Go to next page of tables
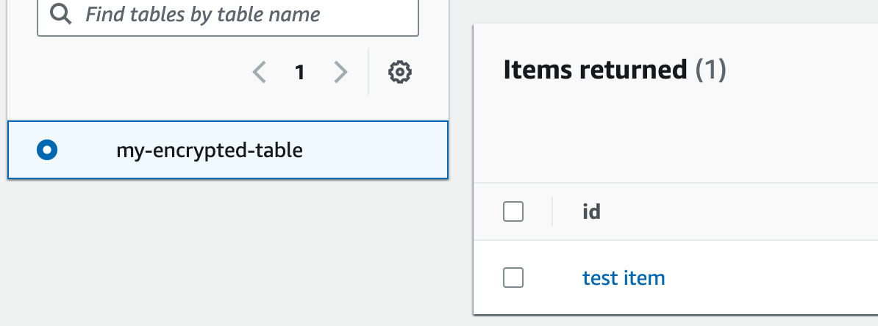Screen dimensions: 878x326 point(340,72)
